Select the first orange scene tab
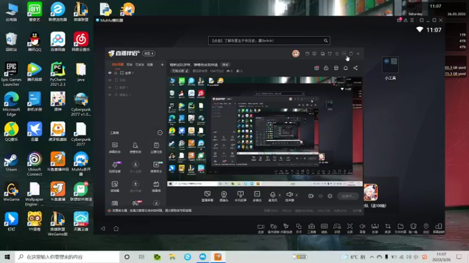The image size is (469, 263). click(118, 64)
